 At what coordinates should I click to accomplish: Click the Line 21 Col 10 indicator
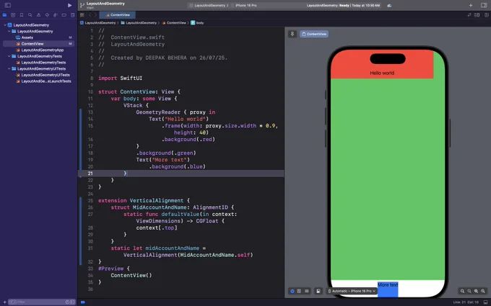click(466, 302)
